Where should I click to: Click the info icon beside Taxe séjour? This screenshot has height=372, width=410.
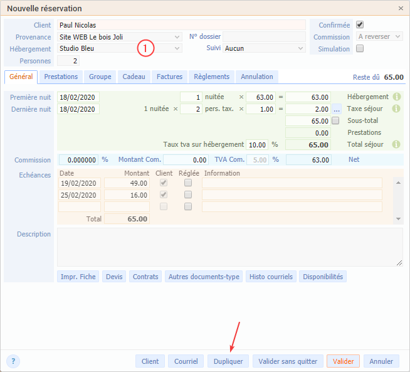click(396, 109)
